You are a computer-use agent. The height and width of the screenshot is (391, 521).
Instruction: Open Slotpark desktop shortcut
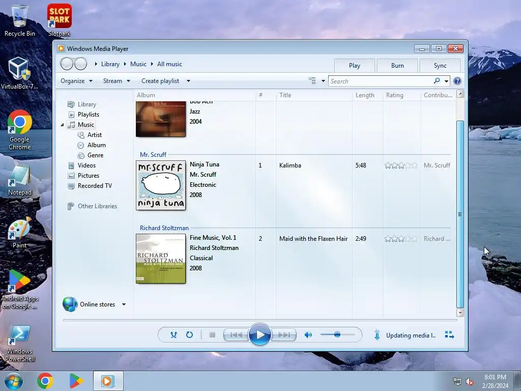coord(59,20)
